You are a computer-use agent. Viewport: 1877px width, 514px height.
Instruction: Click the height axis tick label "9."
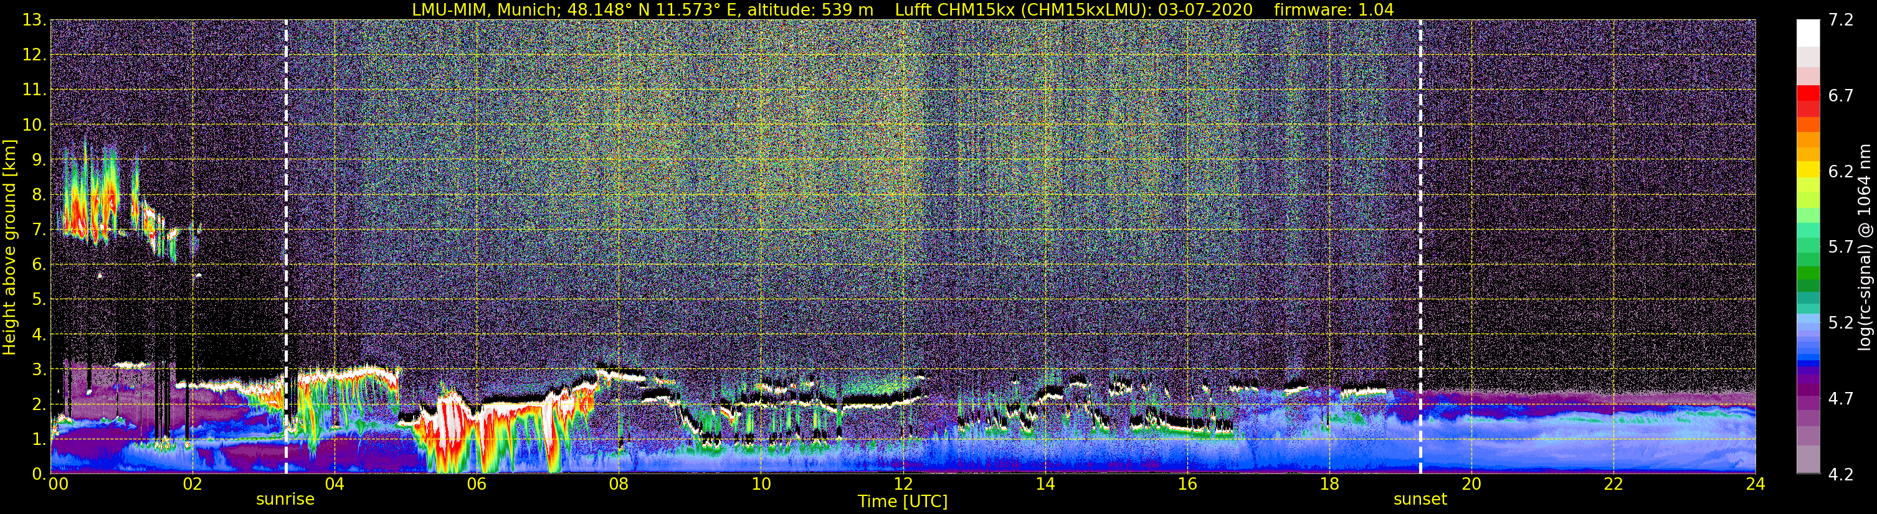[38, 160]
